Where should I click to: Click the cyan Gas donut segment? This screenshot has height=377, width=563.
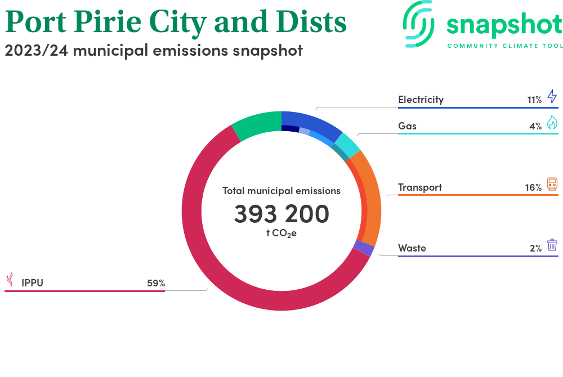click(350, 144)
